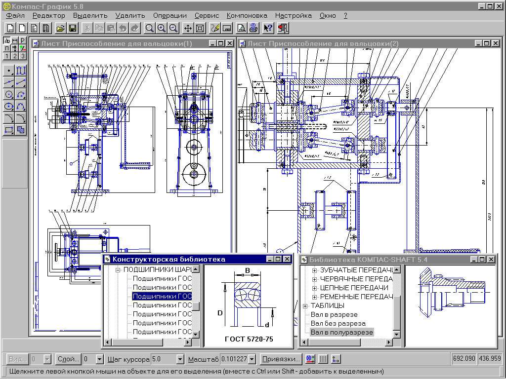The width and height of the screenshot is (506, 379).
Task: Switch to geometry panel toggle button
Action: click(7, 40)
